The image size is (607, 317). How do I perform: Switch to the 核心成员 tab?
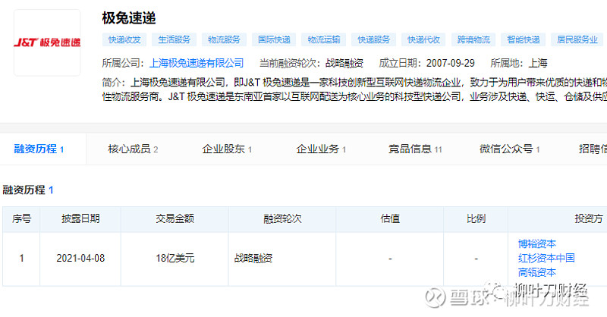133,149
